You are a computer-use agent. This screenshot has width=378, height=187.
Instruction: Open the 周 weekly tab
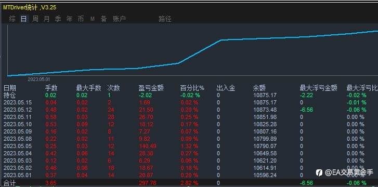[35, 19]
